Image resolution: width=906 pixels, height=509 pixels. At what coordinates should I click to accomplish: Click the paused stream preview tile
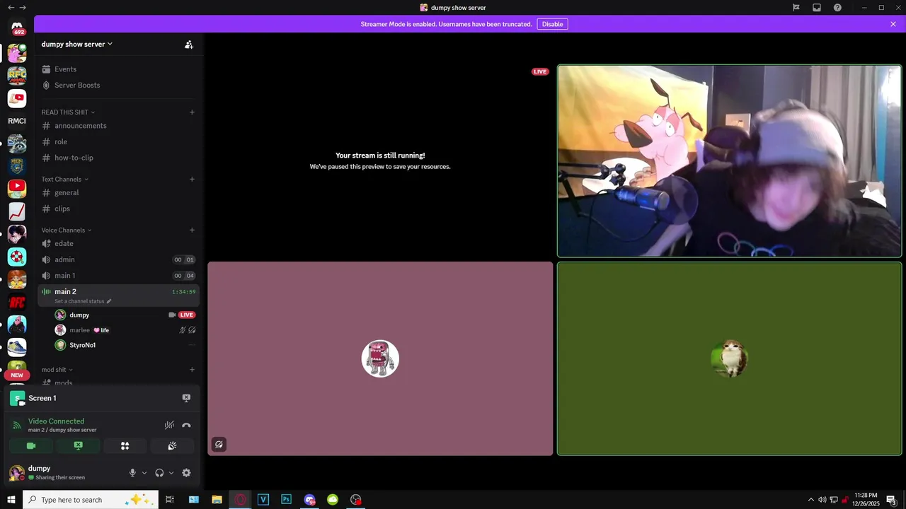[380, 161]
